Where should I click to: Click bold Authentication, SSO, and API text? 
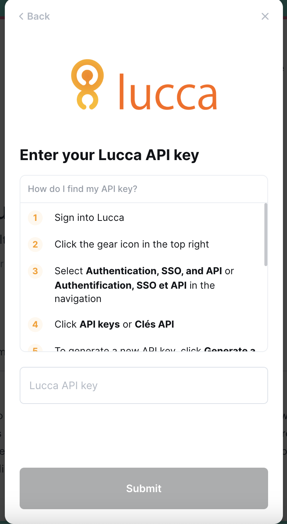click(154, 271)
